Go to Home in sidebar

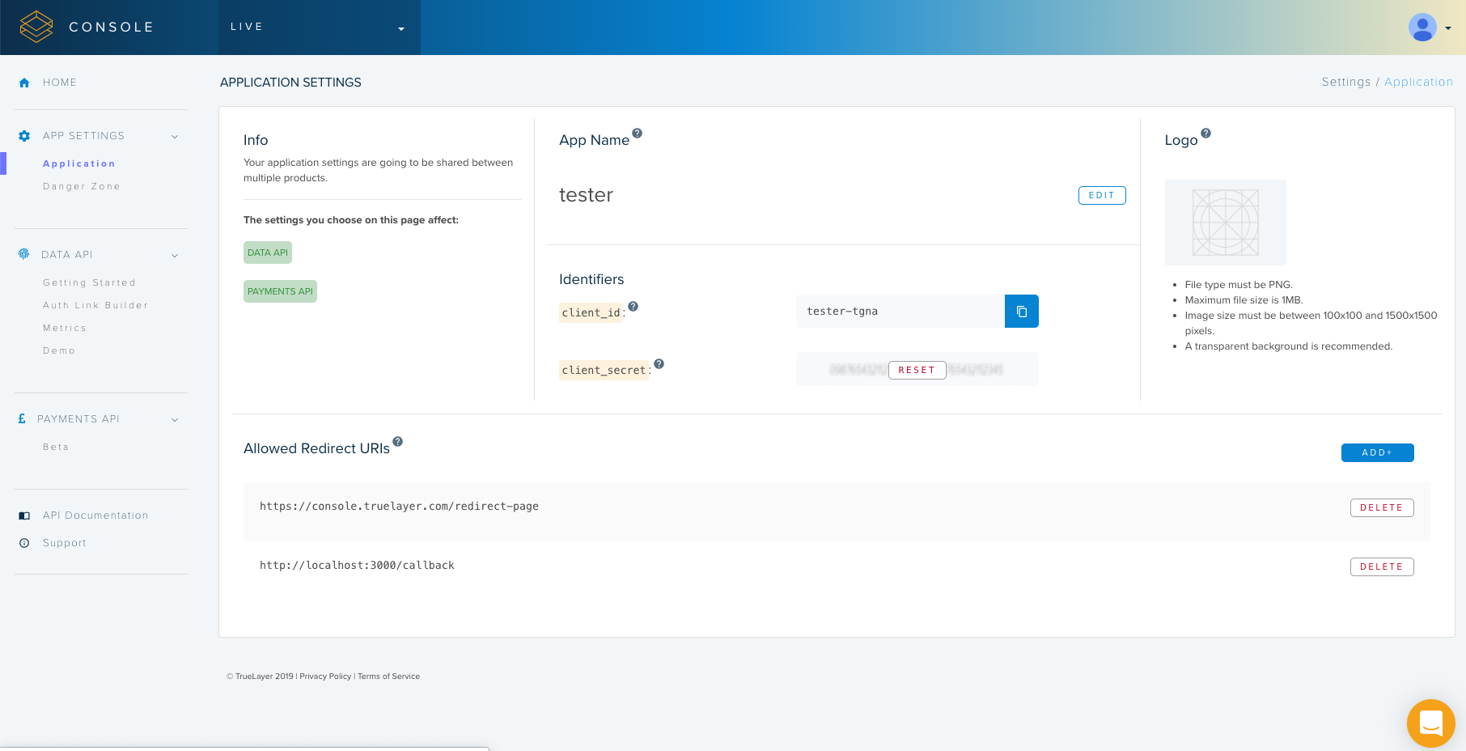pos(60,83)
